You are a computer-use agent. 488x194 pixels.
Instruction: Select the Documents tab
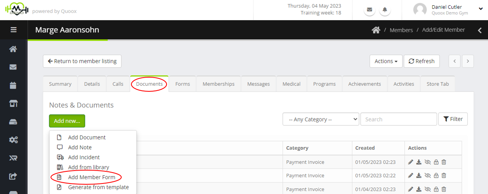pos(149,84)
